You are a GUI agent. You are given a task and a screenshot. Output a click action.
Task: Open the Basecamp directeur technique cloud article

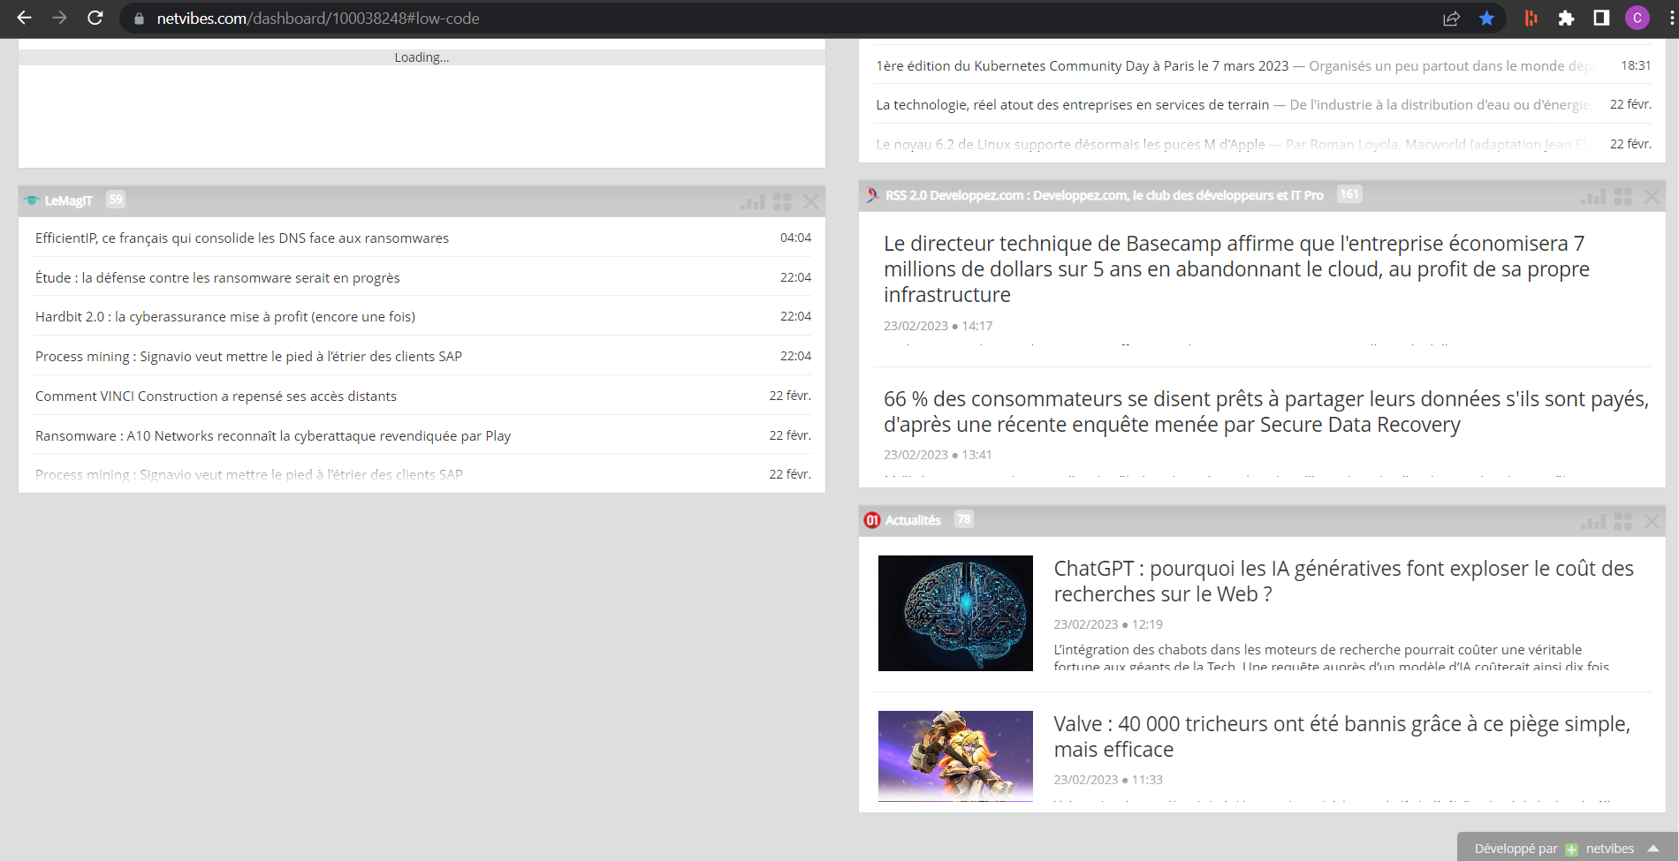click(1236, 268)
